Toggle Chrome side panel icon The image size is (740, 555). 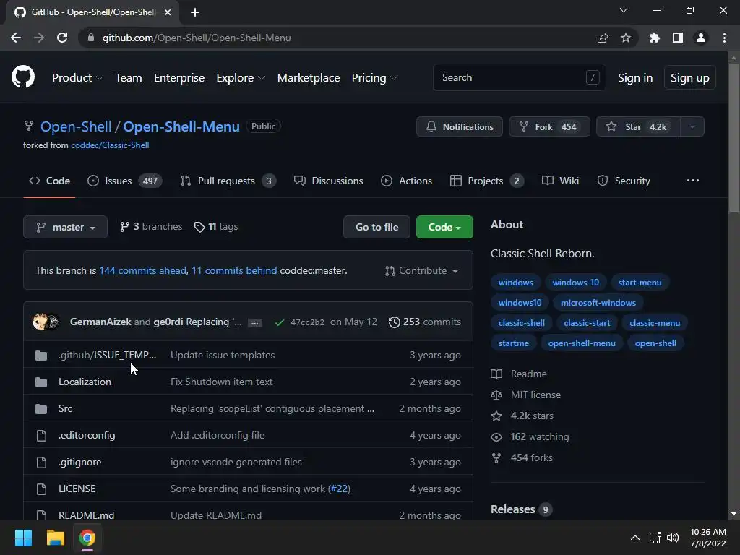pyautogui.click(x=678, y=38)
